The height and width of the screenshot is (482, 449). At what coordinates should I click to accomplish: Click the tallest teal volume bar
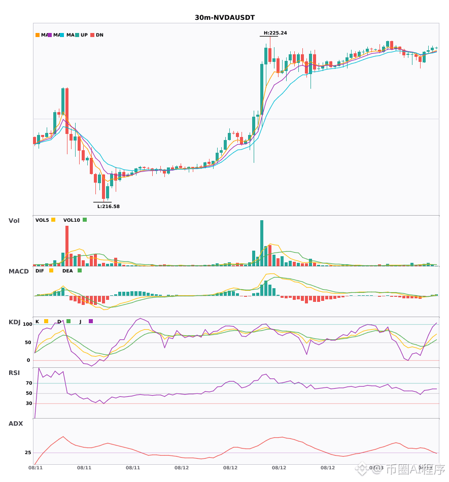point(262,243)
